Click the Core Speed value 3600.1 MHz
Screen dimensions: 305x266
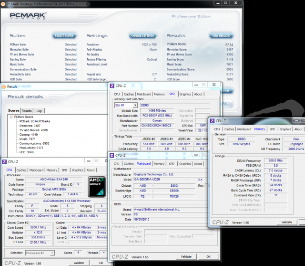pyautogui.click(x=38, y=227)
